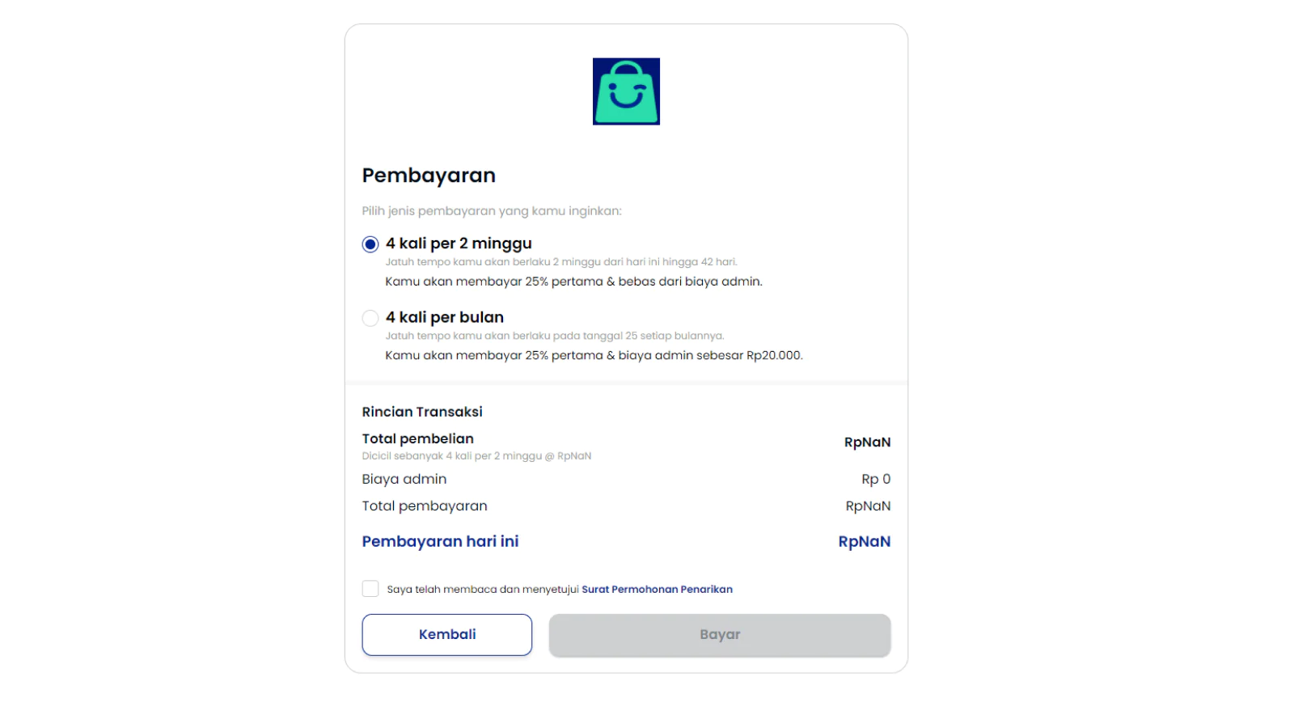Click the "Saya telah membaca dan menyetujui" text

[x=483, y=590]
